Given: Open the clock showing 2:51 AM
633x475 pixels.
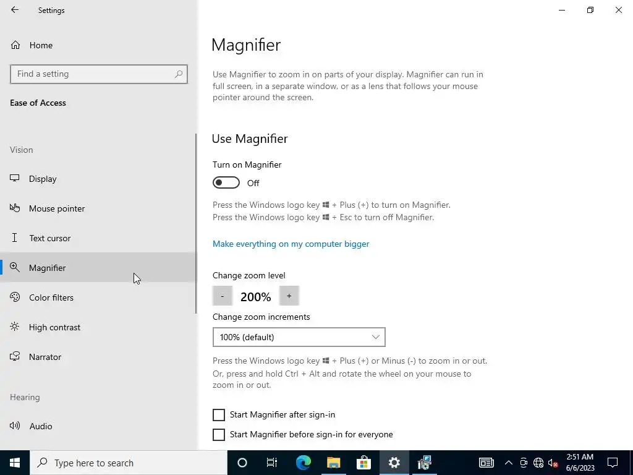Looking at the screenshot, I should pyautogui.click(x=580, y=463).
